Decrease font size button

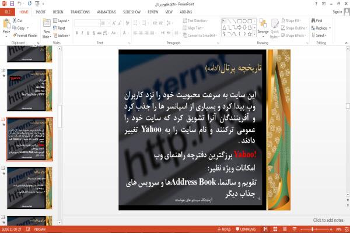[x=120, y=23]
